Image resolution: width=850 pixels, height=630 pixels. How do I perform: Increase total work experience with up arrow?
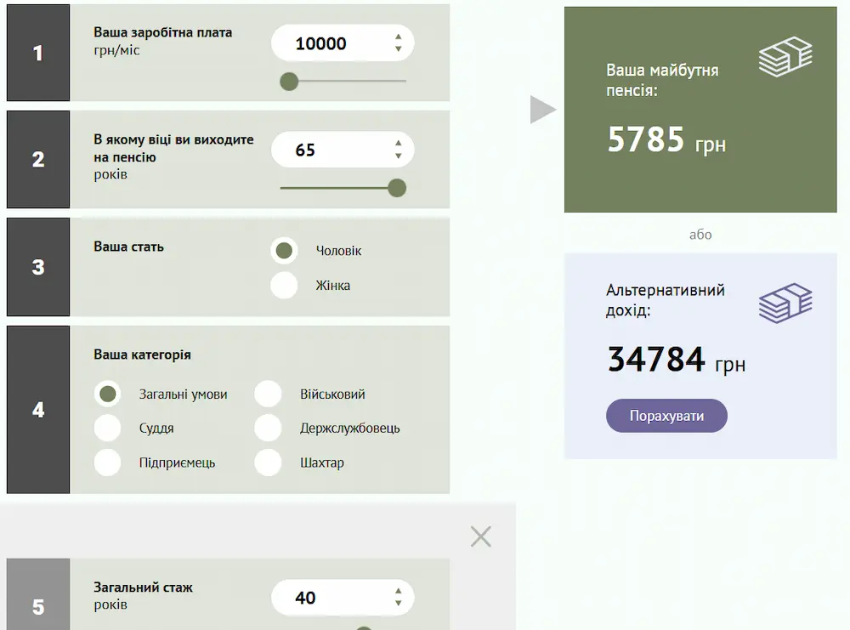pyautogui.click(x=398, y=592)
